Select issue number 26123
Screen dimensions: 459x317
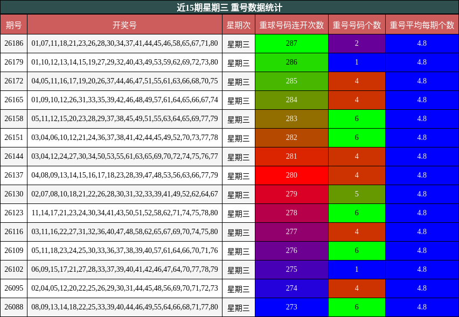click(x=14, y=213)
